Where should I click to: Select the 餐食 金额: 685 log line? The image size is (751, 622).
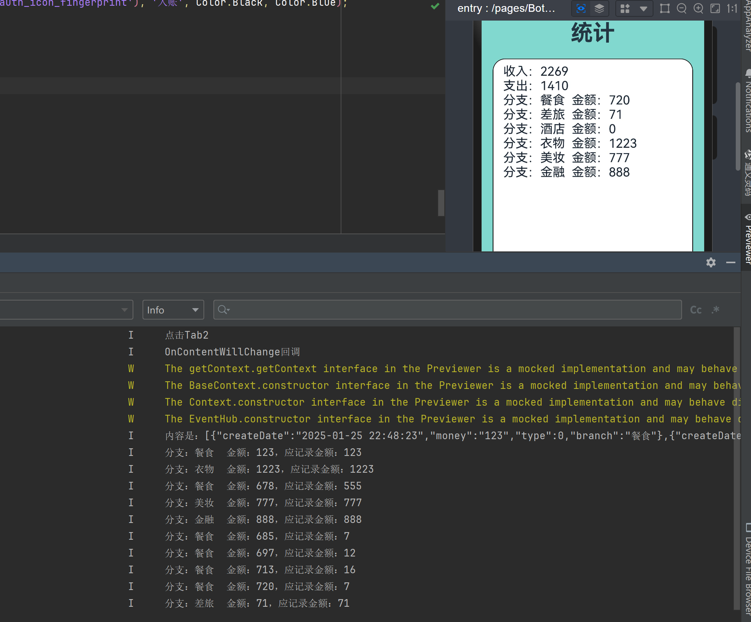pos(257,536)
